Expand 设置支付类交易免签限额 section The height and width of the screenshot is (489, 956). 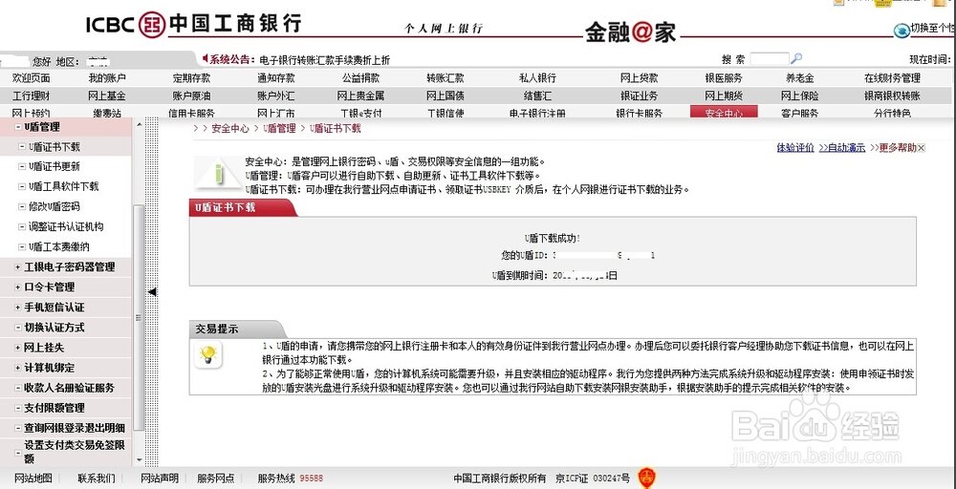pos(17,453)
